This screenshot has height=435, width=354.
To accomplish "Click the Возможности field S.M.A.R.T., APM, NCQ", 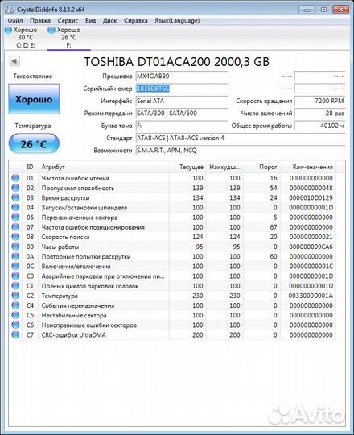I will coord(241,150).
